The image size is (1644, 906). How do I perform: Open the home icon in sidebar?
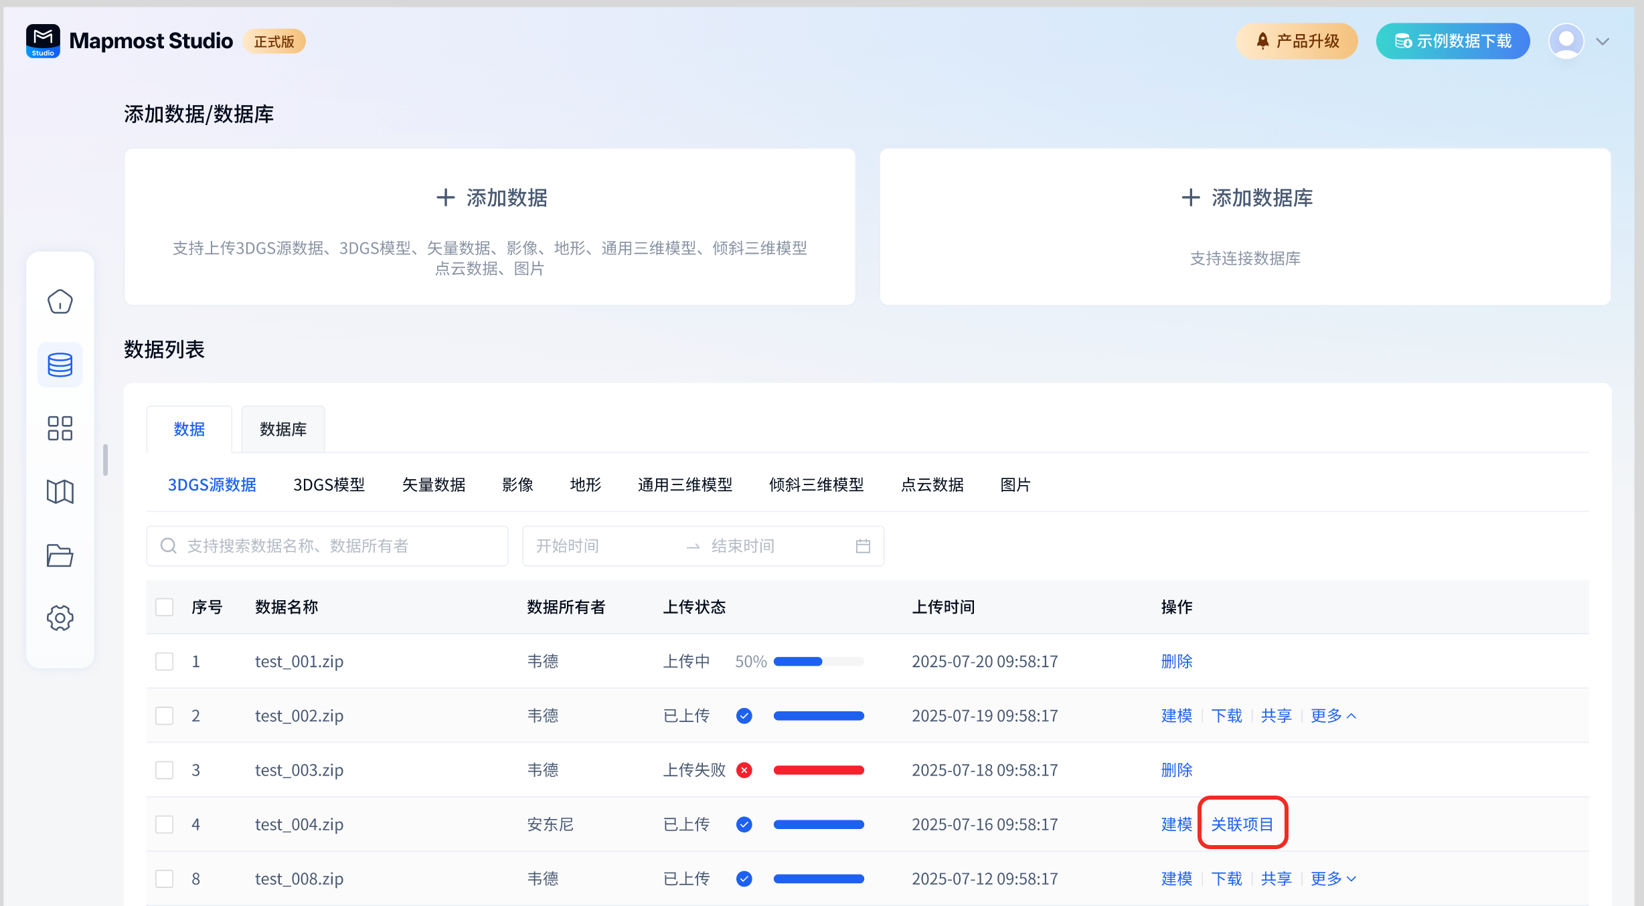point(60,302)
